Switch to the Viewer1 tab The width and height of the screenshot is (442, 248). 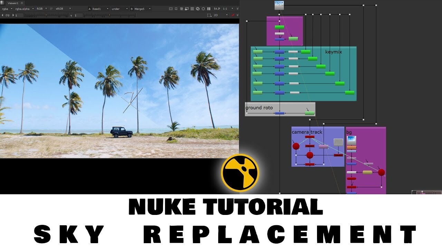click(13, 3)
